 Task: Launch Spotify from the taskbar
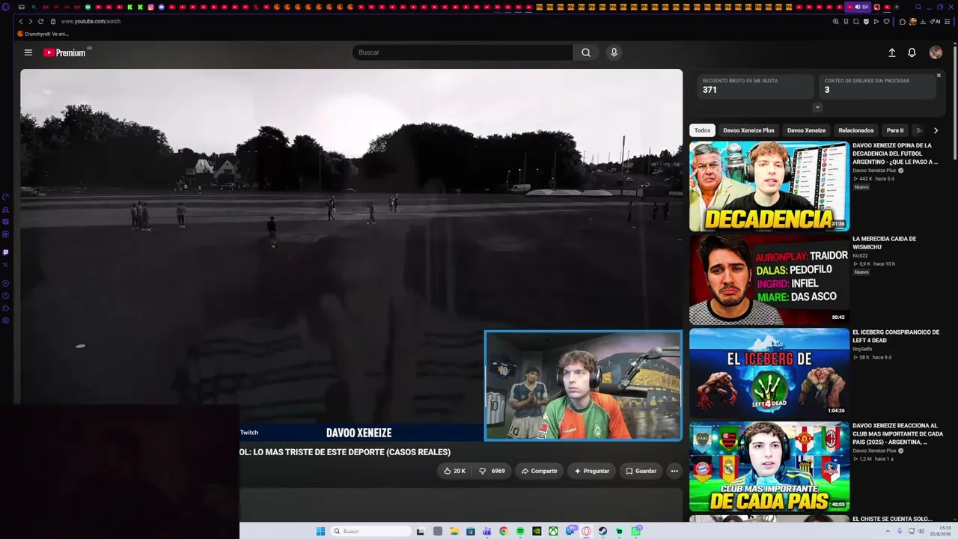point(520,532)
